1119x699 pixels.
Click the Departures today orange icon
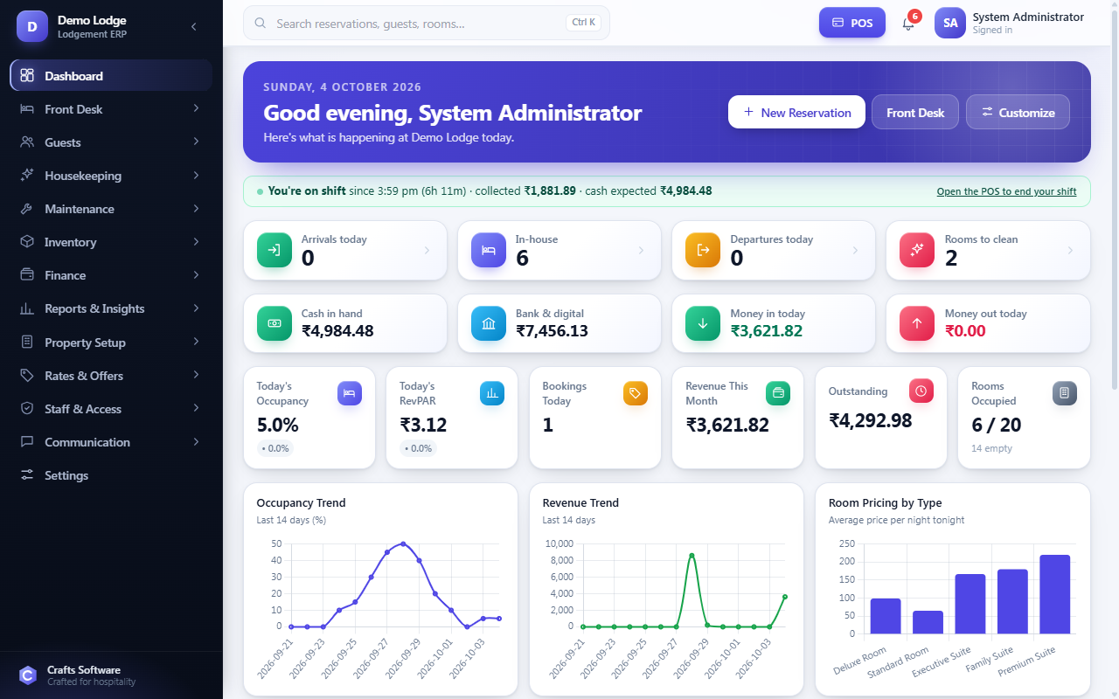click(703, 250)
